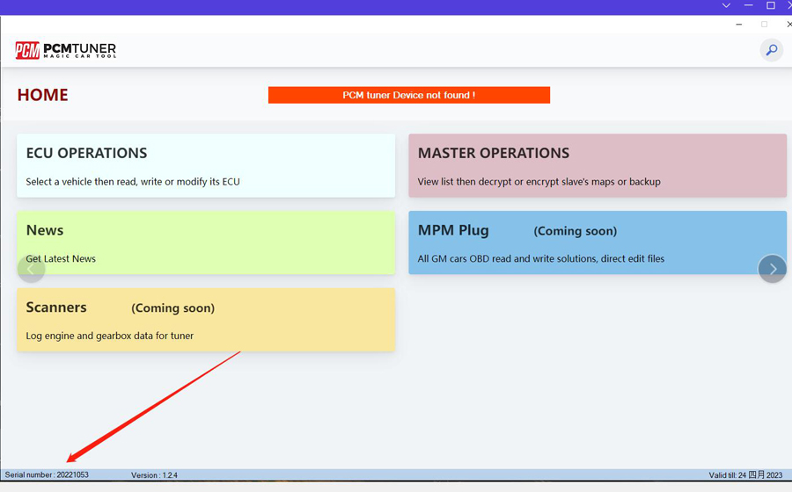Maximize the outer purple window

point(771,6)
